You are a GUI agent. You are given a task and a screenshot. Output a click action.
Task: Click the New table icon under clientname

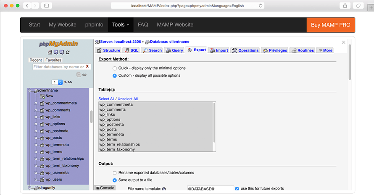[x=42, y=96]
